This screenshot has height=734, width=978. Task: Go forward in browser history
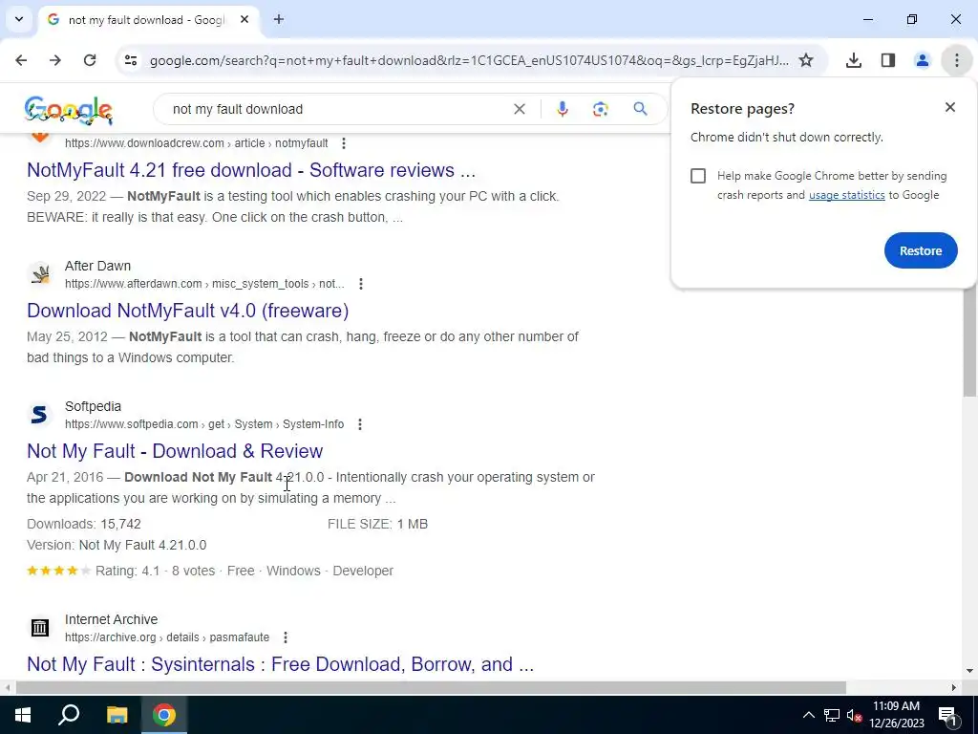point(55,60)
